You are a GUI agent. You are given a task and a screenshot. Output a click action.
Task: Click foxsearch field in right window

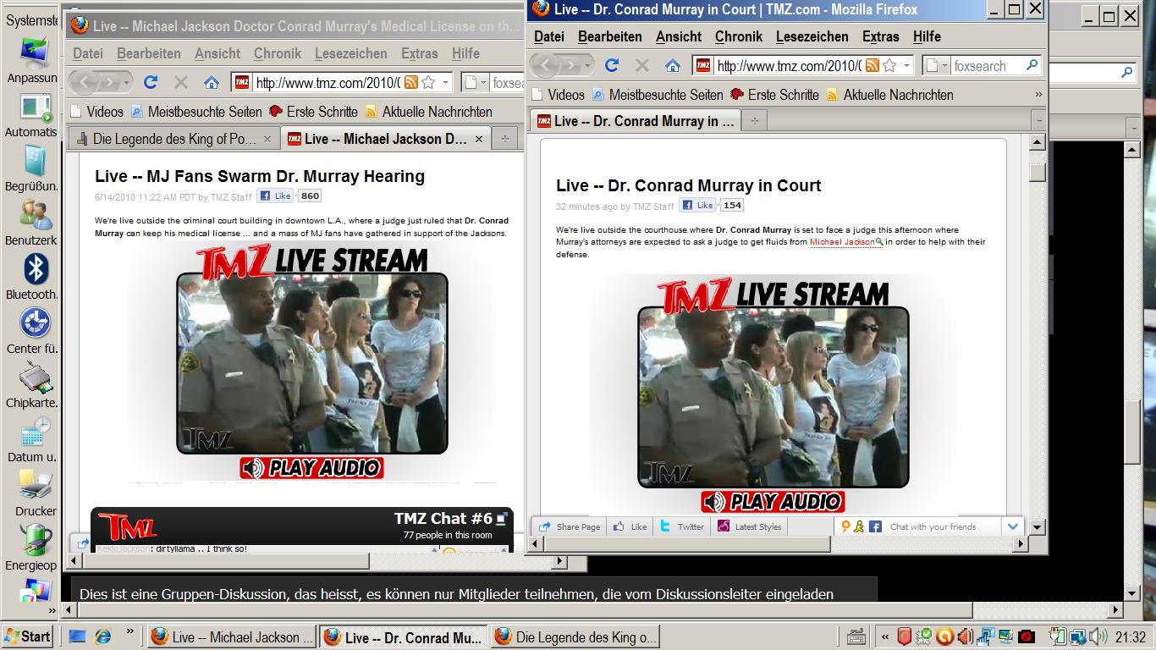pyautogui.click(x=986, y=65)
